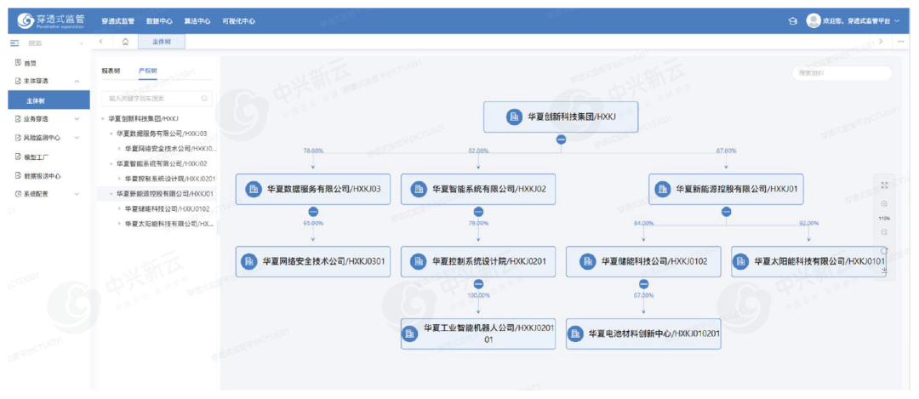Image resolution: width=919 pixels, height=399 pixels.
Task: Switch to 产权树 tab
Action: pyautogui.click(x=148, y=71)
